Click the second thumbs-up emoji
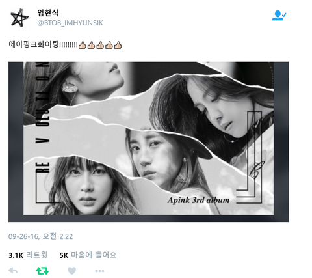312x278 pixels. [91, 45]
